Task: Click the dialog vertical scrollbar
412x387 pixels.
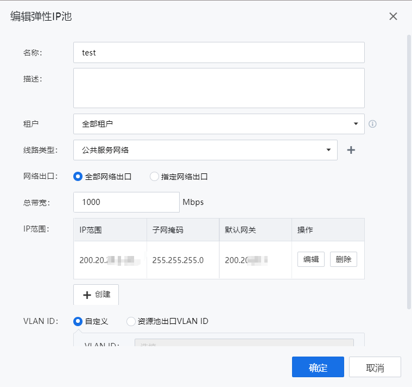Action: coord(409,172)
